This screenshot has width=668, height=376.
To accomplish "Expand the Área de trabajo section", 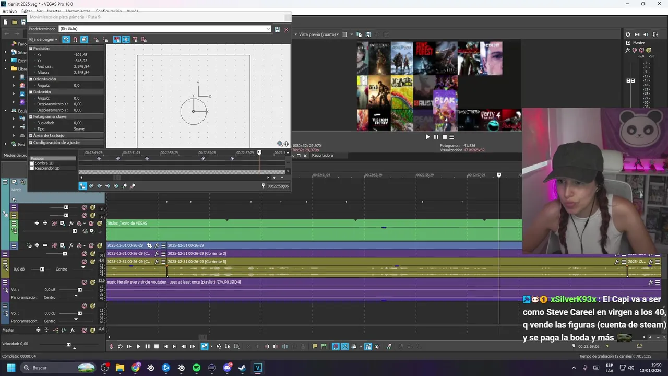I will pos(31,135).
